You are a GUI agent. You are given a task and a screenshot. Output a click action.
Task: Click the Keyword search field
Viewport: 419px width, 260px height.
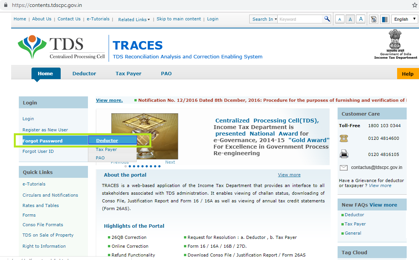click(300, 19)
